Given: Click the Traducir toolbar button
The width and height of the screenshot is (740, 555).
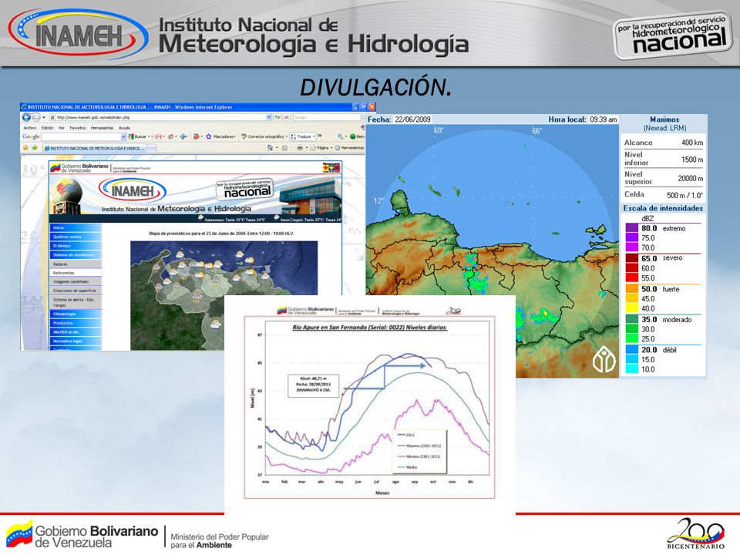Looking at the screenshot, I should coord(302,136).
